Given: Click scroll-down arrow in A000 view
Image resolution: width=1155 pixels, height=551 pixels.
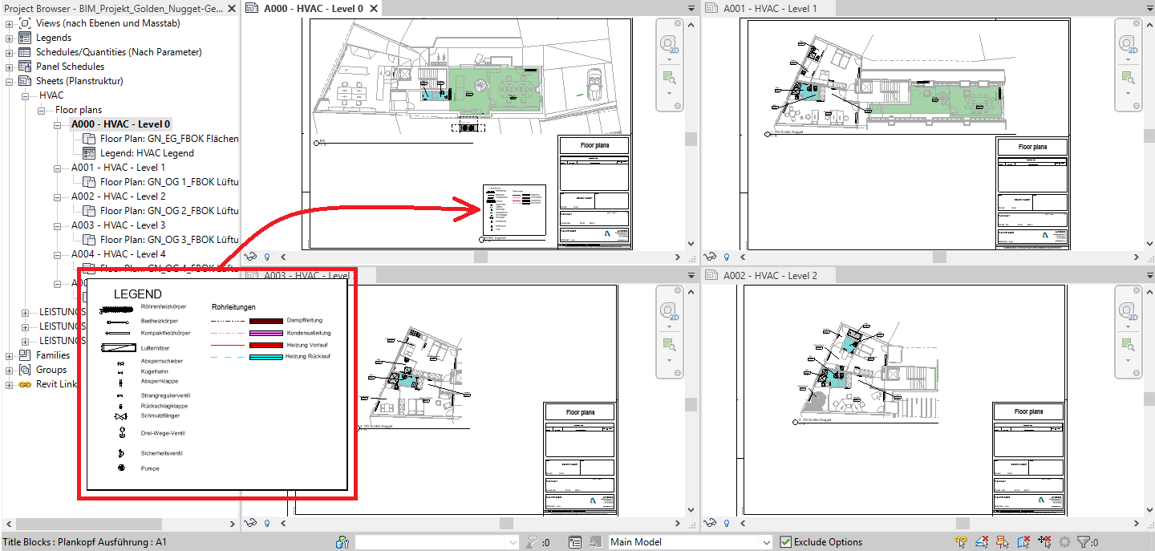Looking at the screenshot, I should point(691,244).
